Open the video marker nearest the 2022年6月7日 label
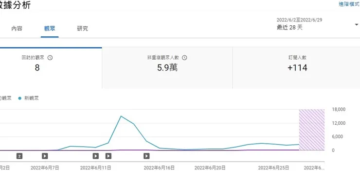This screenshot has height=182, width=360. coord(45,156)
